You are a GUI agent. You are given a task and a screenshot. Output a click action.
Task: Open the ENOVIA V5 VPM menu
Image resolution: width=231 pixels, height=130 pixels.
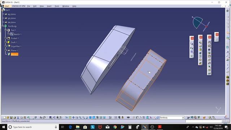click(19, 6)
